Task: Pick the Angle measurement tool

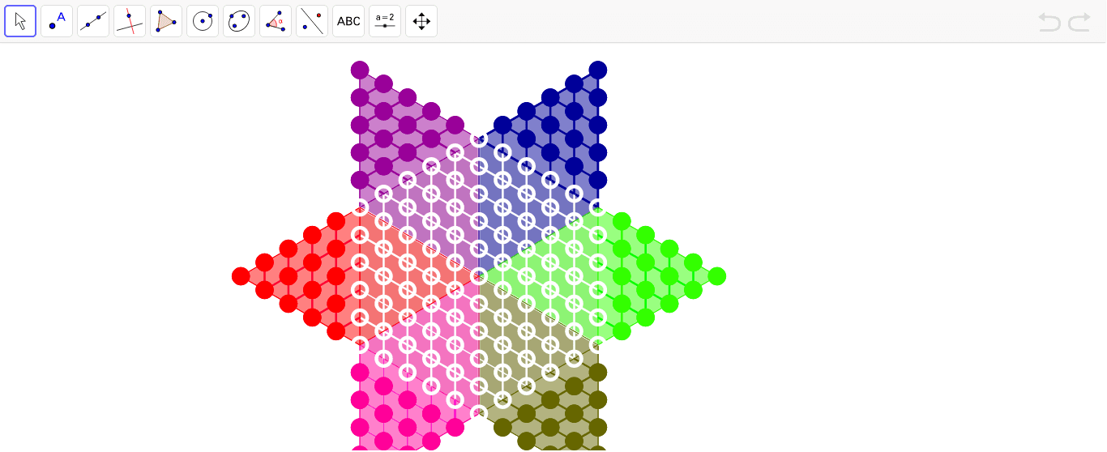Action: pos(276,21)
